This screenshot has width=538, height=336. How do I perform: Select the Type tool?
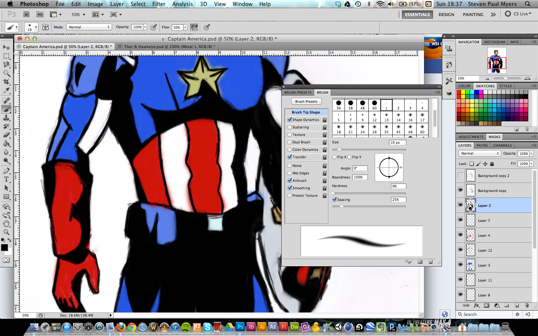point(6,179)
